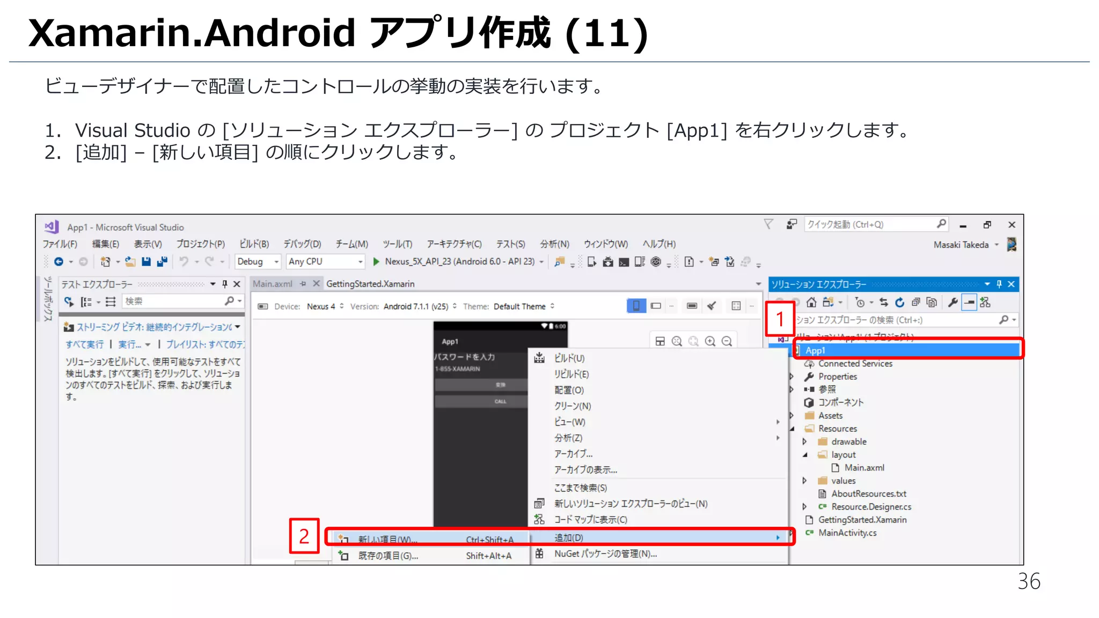
Task: Click the Show All Files icon
Action: [932, 302]
